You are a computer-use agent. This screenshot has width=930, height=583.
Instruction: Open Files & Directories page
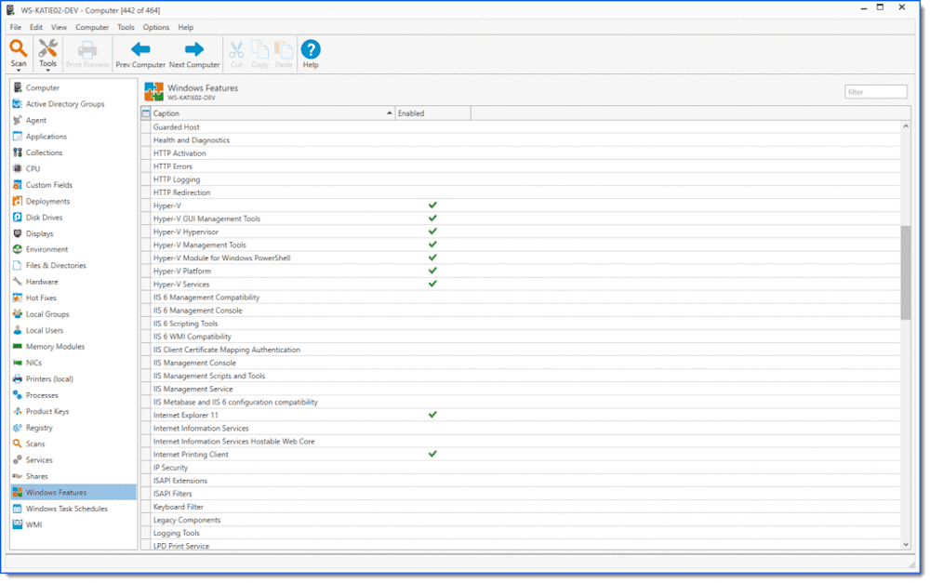pos(56,265)
